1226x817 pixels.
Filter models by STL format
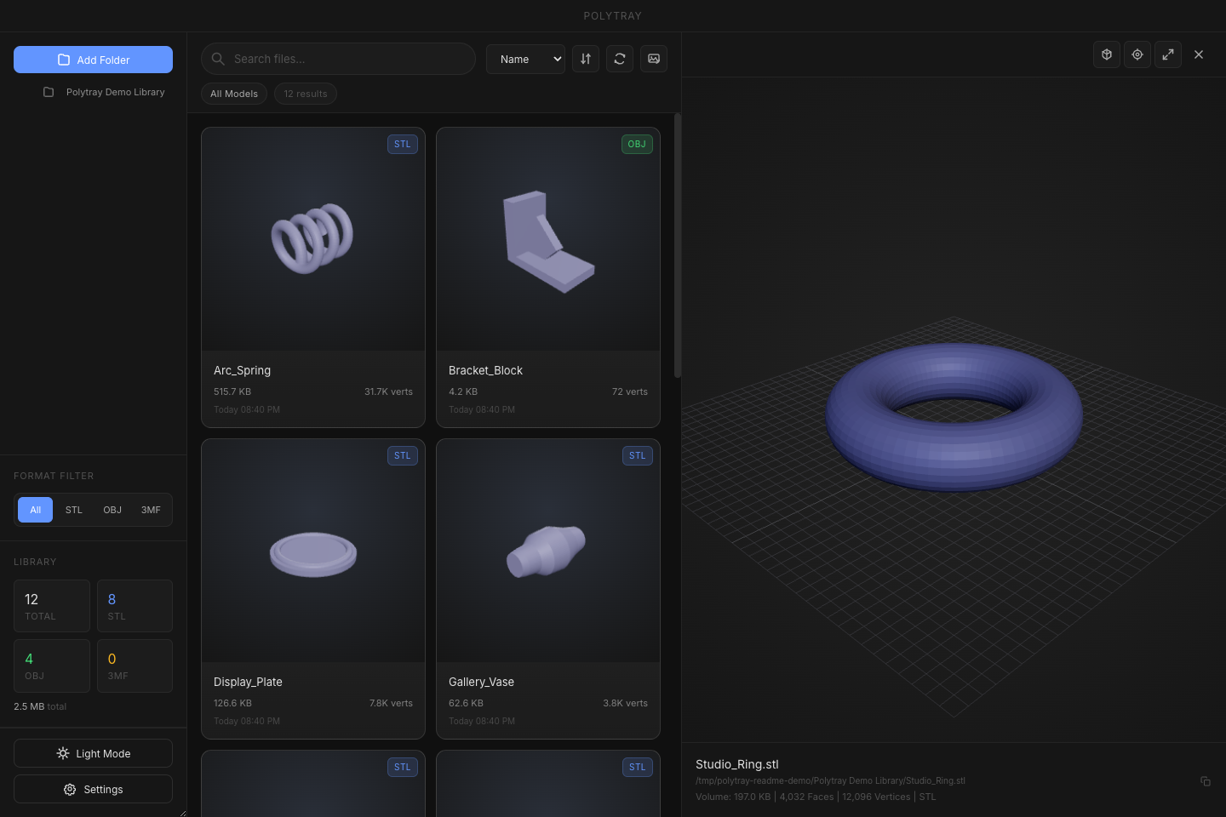[x=74, y=510]
